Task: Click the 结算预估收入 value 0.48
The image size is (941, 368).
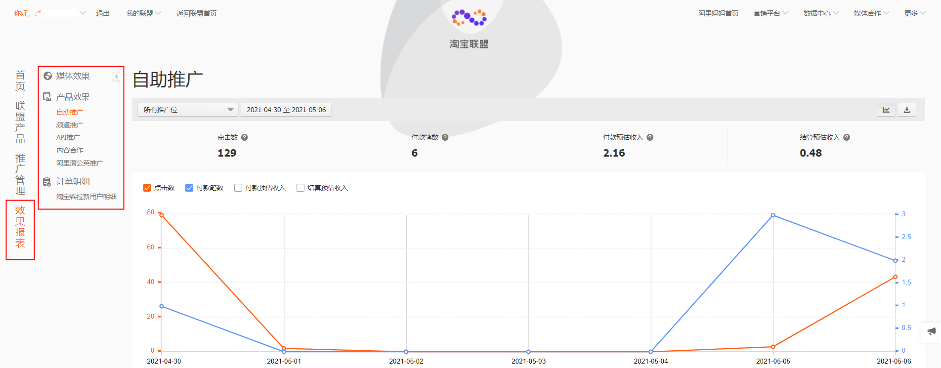Action: click(811, 153)
